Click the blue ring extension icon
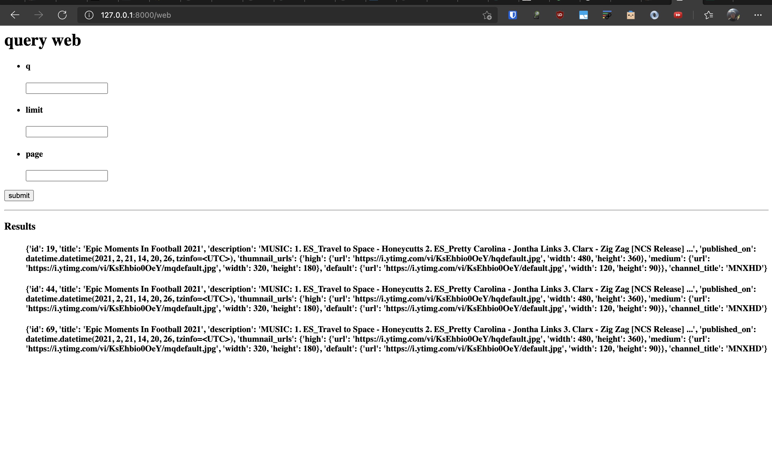Viewport: 772px width, 456px height. [654, 15]
